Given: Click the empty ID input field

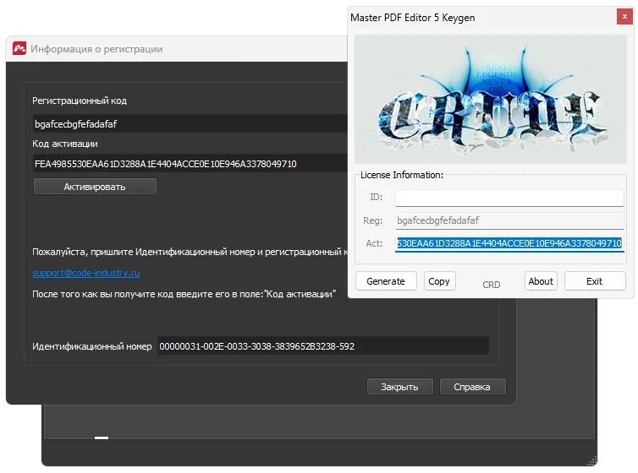Looking at the screenshot, I should click(x=509, y=198).
